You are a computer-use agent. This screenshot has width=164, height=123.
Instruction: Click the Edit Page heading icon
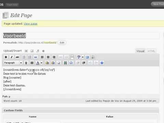5,15
